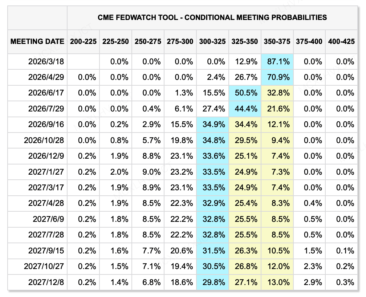Click the 300-325 rate range header
Screen dimensions: 366x297
coord(212,41)
